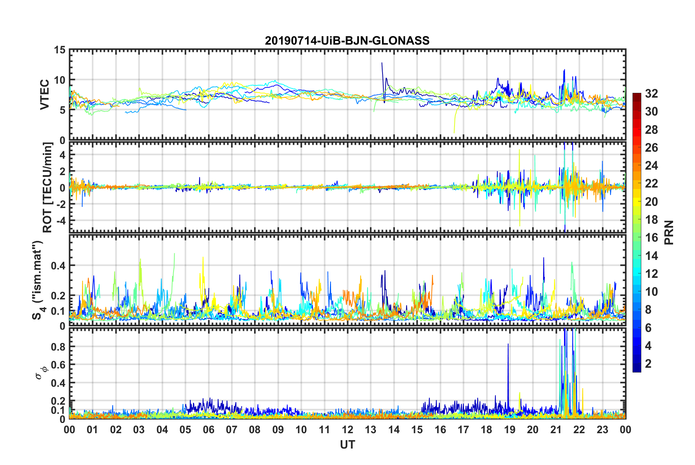Click the UT x-axis label

pyautogui.click(x=347, y=445)
